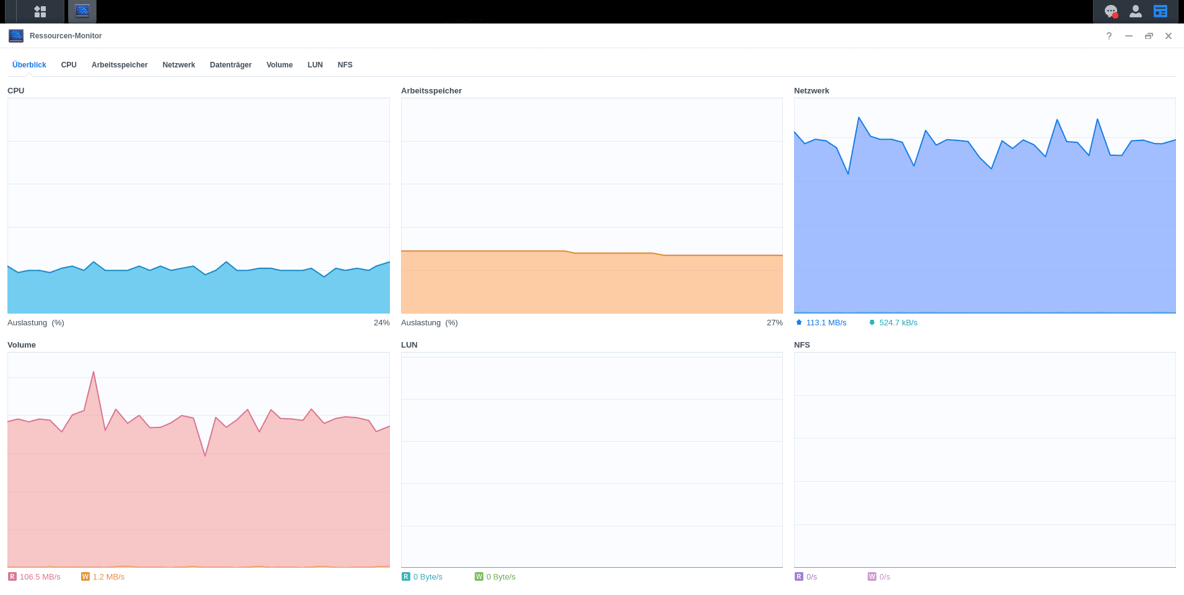Maximize the Ressourcen-Monitor window
Viewport: 1184px width, 595px height.
pyautogui.click(x=1149, y=36)
